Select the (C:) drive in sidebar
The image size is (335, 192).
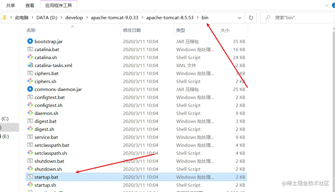coord(5,119)
